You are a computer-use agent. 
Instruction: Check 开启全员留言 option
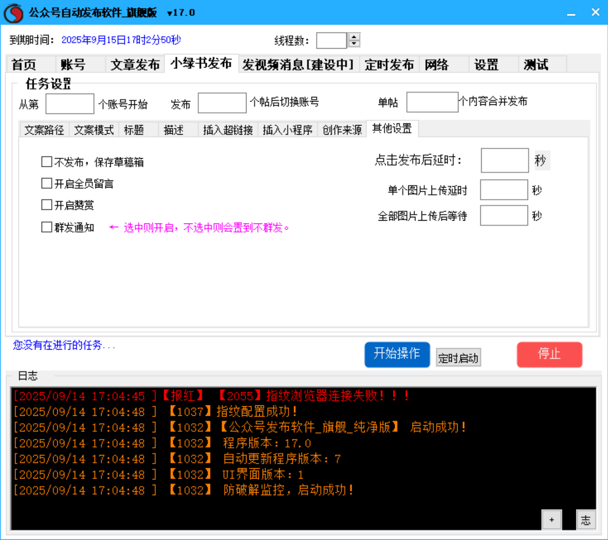[x=46, y=183]
